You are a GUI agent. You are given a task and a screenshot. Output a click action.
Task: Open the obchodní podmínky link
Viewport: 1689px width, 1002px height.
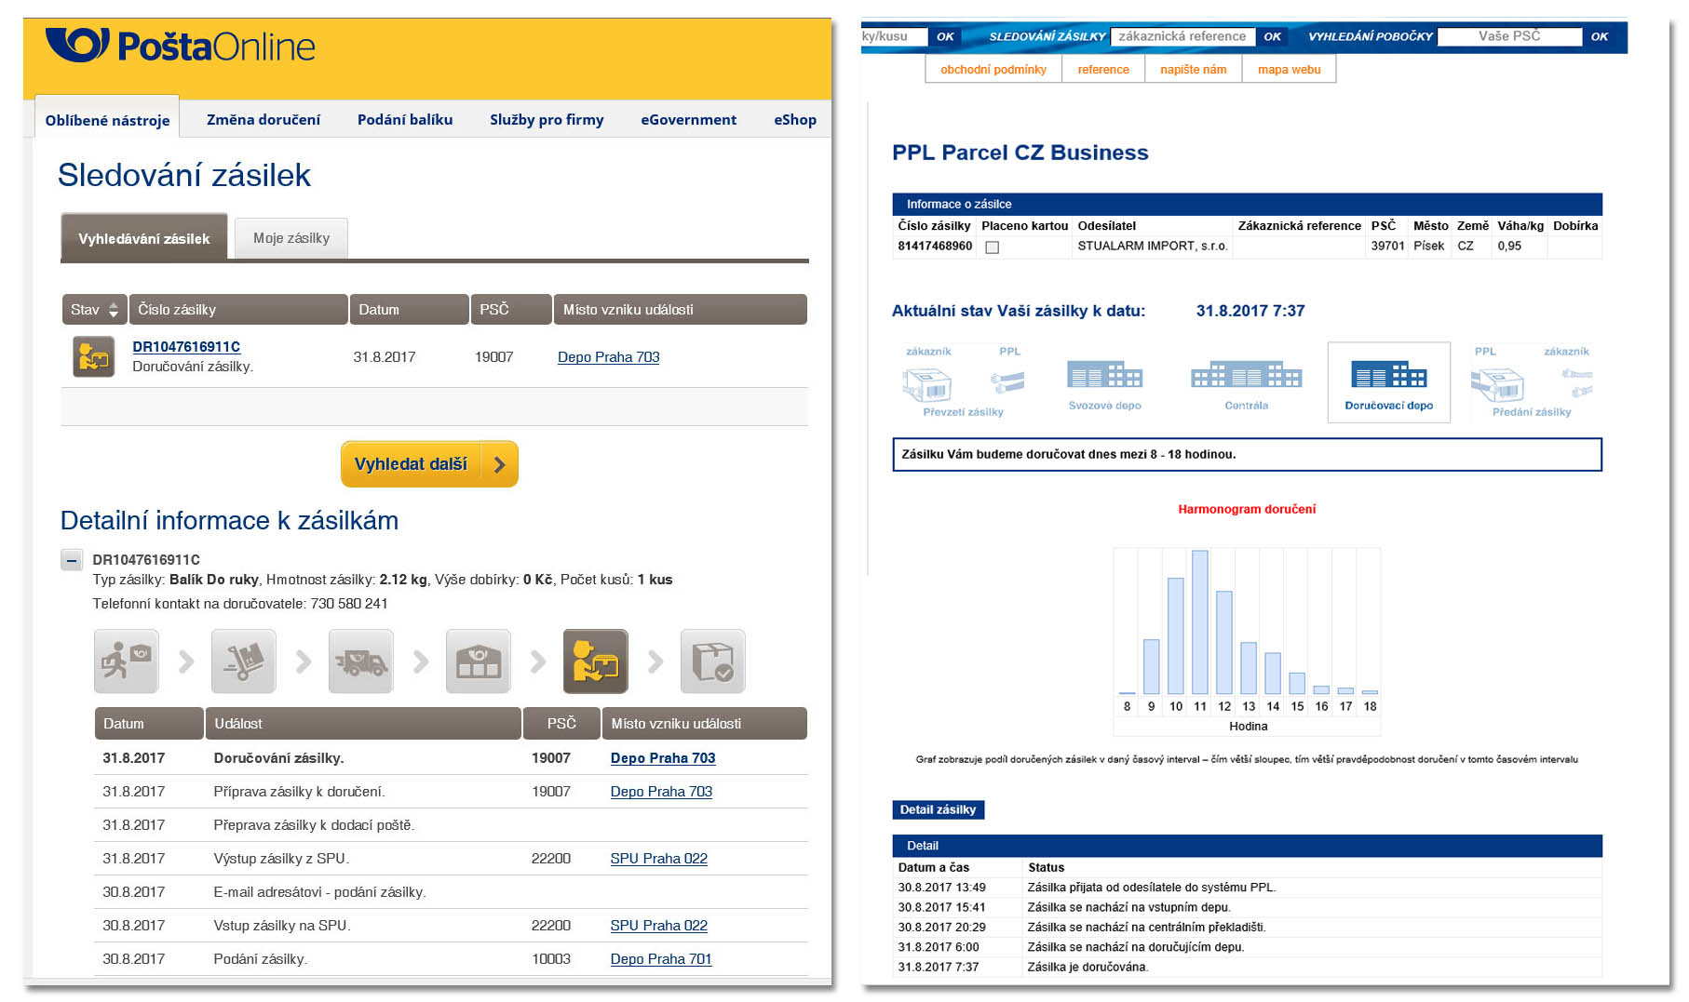pyautogui.click(x=993, y=70)
